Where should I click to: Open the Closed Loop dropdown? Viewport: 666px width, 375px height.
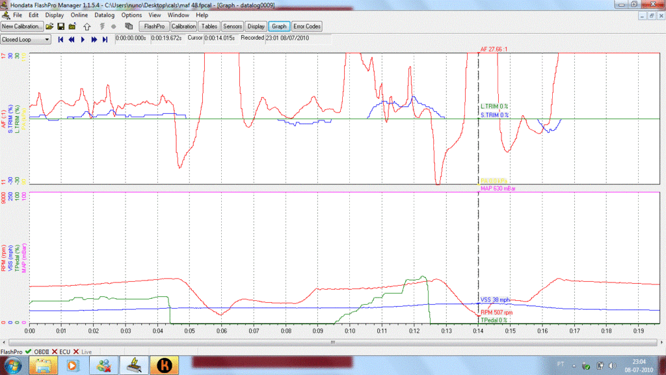pyautogui.click(x=26, y=40)
